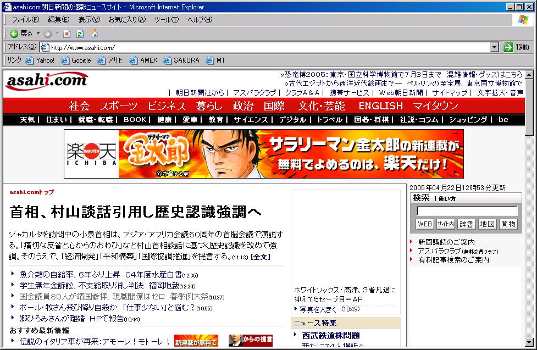Open the SAKURA links bar shortcut
The width and height of the screenshot is (537, 350).
pyautogui.click(x=182, y=60)
